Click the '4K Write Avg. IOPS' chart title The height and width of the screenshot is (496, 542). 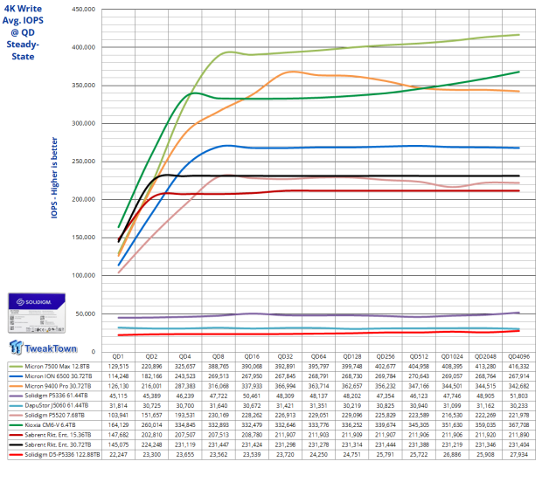point(23,32)
